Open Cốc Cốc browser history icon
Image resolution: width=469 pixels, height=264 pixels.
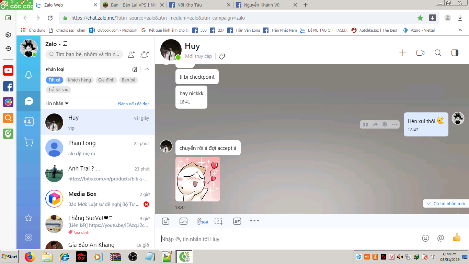click(8, 49)
